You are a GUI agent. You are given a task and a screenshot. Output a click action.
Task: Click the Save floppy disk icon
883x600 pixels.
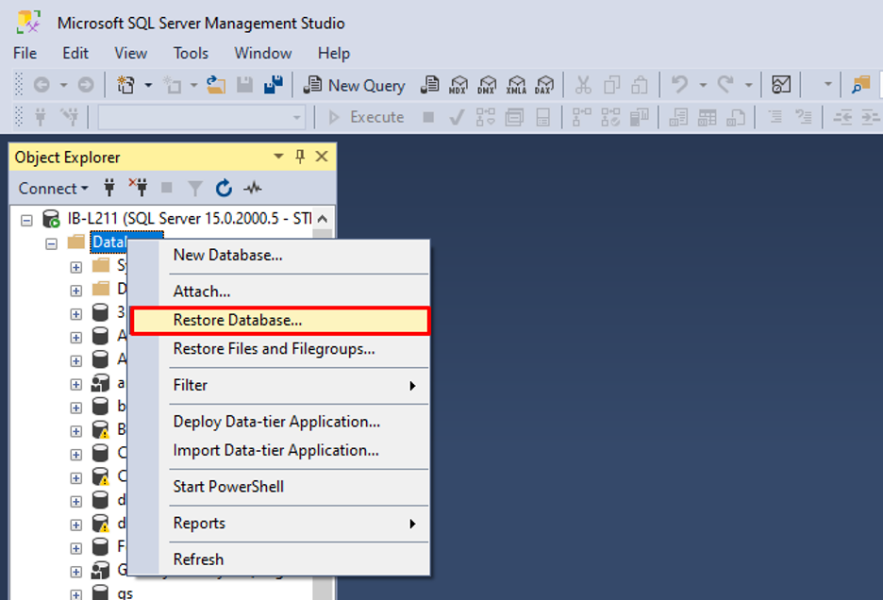coord(244,85)
